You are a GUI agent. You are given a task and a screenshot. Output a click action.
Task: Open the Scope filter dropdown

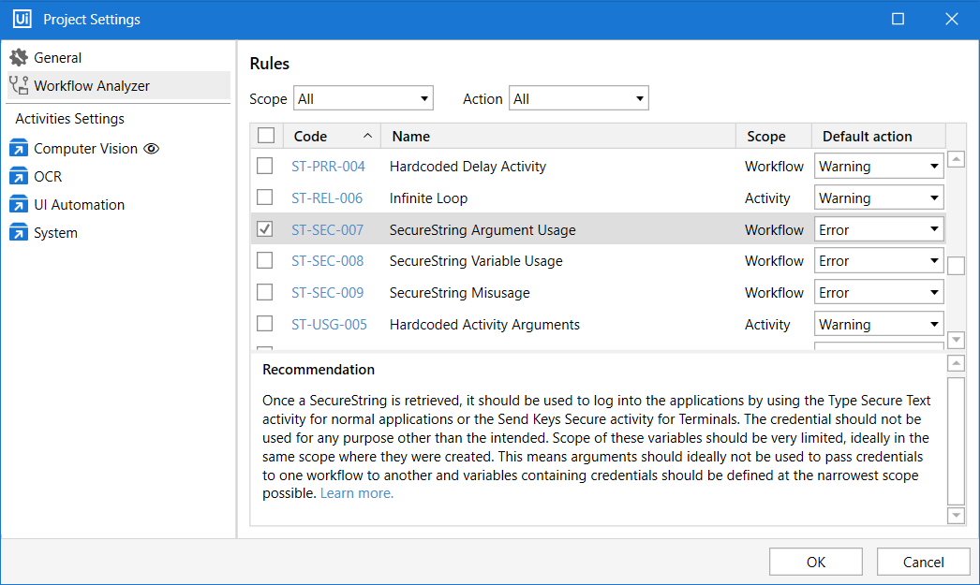[364, 98]
